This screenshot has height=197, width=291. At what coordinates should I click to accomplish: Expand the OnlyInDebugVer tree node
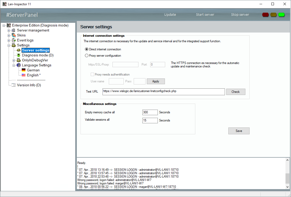(14, 60)
